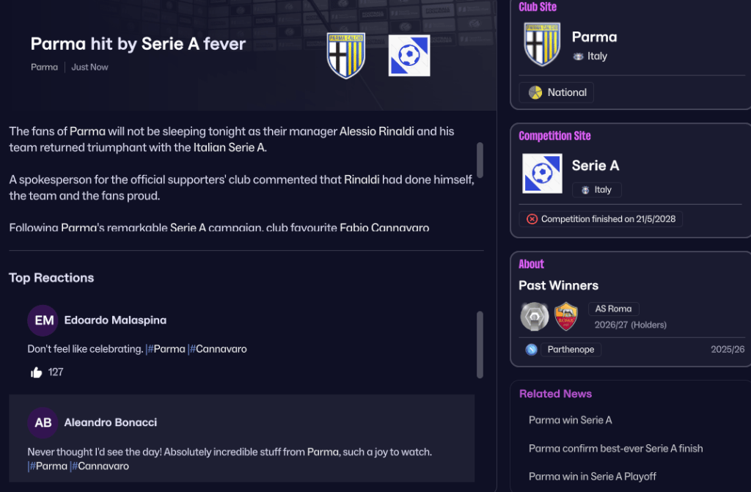This screenshot has width=751, height=492.
Task: Click the AS Roma crest icon
Action: click(566, 317)
